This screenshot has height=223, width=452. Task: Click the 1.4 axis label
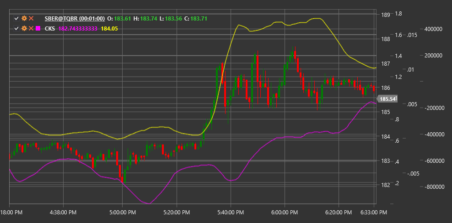pos(398,56)
